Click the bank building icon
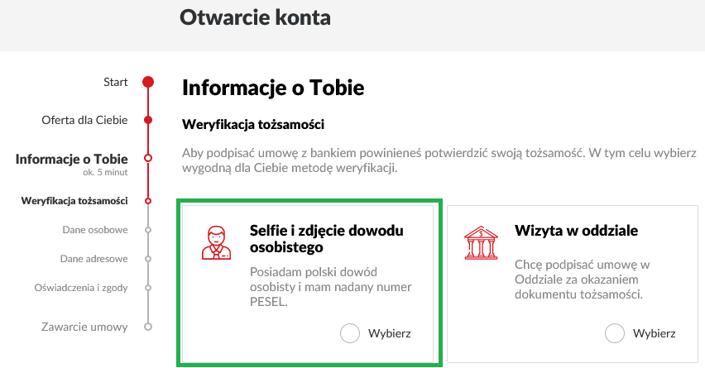 [x=482, y=242]
